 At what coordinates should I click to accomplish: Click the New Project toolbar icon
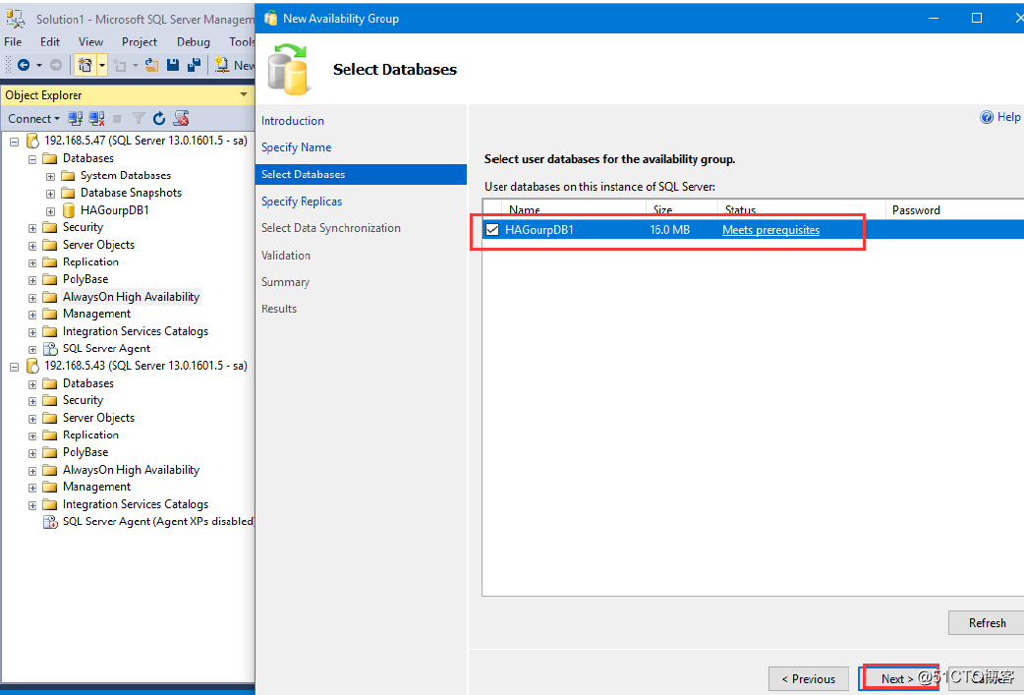click(x=85, y=65)
